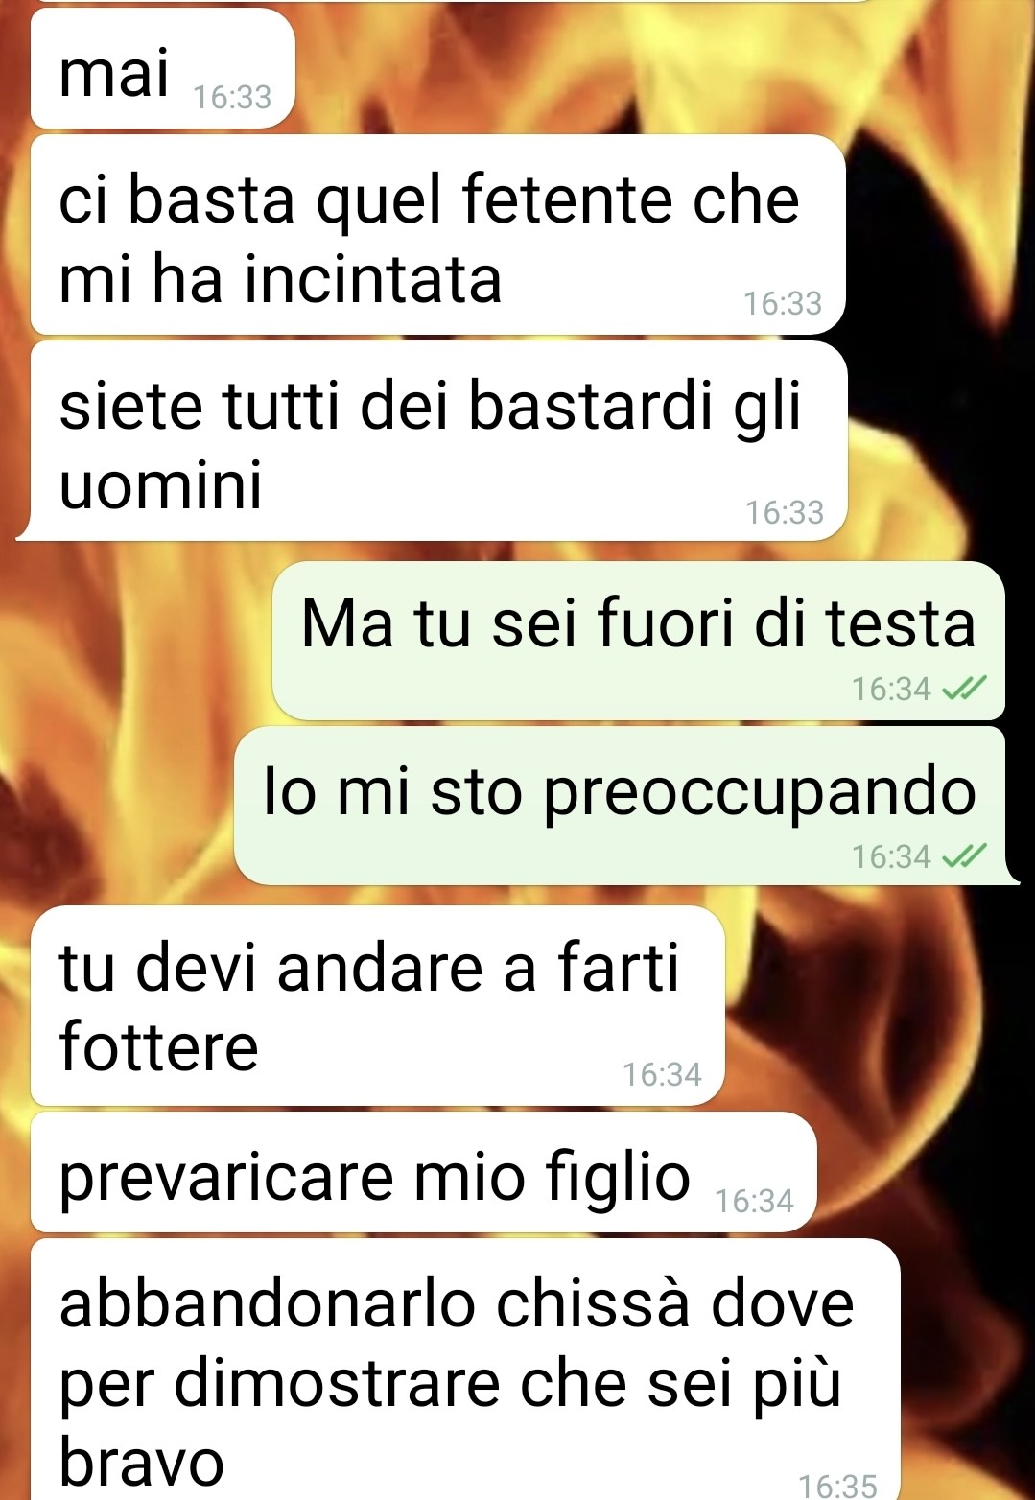Tap timestamp of the 'mi ha incintata' message
Viewport: 1035px width, 1500px height.
[x=783, y=304]
